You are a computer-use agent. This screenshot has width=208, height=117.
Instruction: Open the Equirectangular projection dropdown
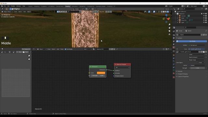[197, 57]
